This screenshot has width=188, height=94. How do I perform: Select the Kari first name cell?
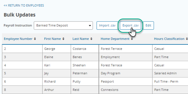57,65
